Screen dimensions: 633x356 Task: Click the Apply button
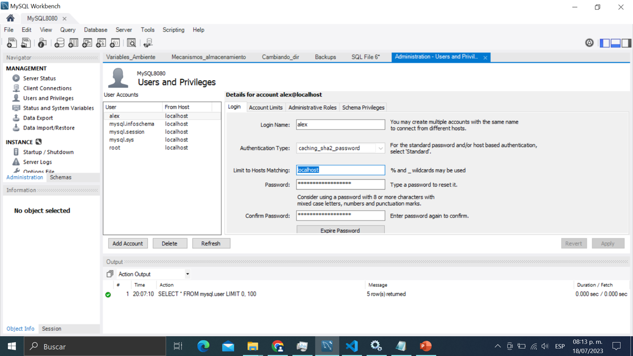pyautogui.click(x=608, y=243)
